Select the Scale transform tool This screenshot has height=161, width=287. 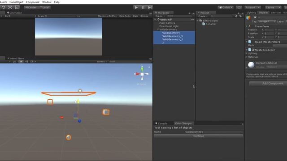pos(10,7)
